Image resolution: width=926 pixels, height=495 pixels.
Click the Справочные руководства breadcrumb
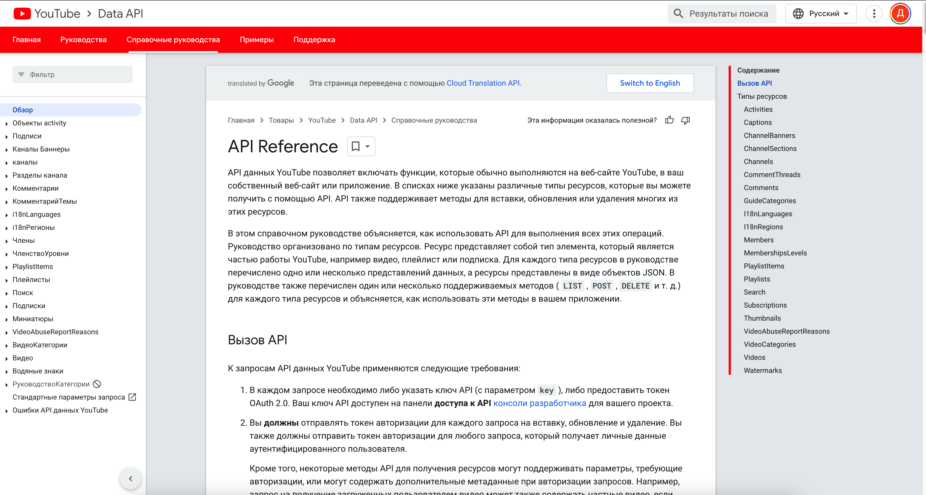[434, 120]
